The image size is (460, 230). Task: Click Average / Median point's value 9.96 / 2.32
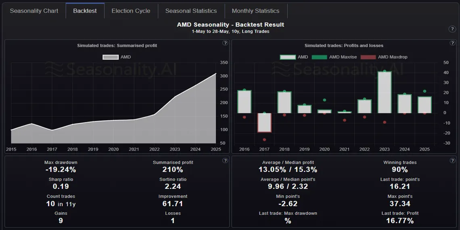pyautogui.click(x=288, y=186)
